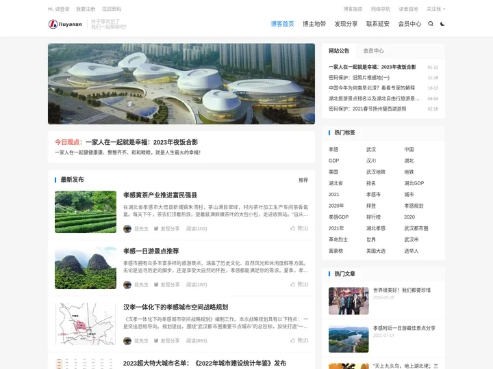Screen dimensions: 493x369
Task: Click 请登录 link
Action: pos(62,9)
